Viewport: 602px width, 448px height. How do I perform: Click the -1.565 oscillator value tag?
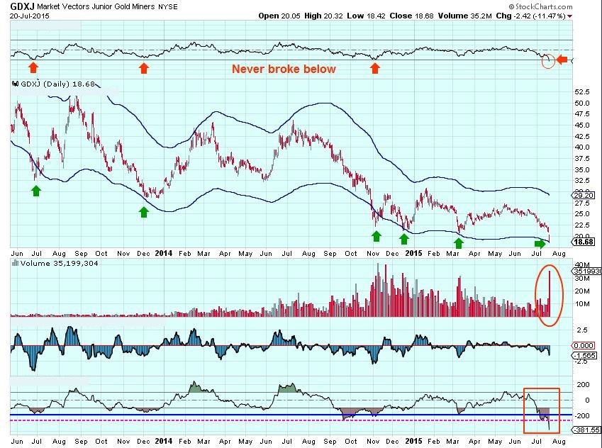point(585,356)
